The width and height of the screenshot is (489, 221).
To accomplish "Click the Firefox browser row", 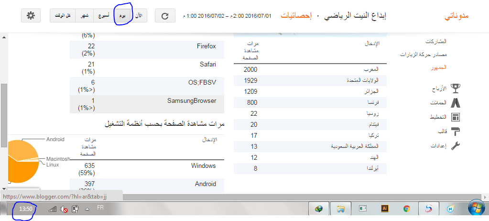I will (x=147, y=50).
